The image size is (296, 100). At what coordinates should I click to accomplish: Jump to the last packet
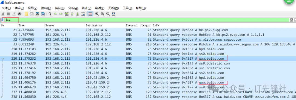coord(77,14)
